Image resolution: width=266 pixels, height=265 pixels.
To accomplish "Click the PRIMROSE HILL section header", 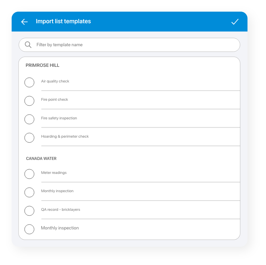I will point(43,66).
